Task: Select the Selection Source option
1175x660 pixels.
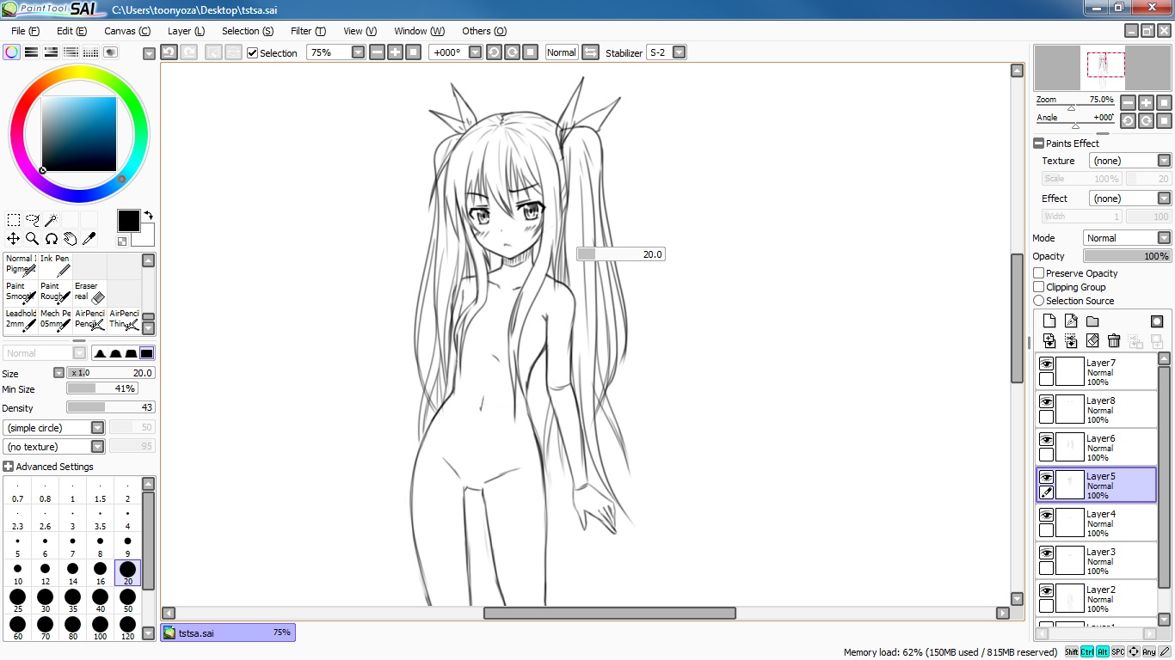Action: click(1039, 301)
